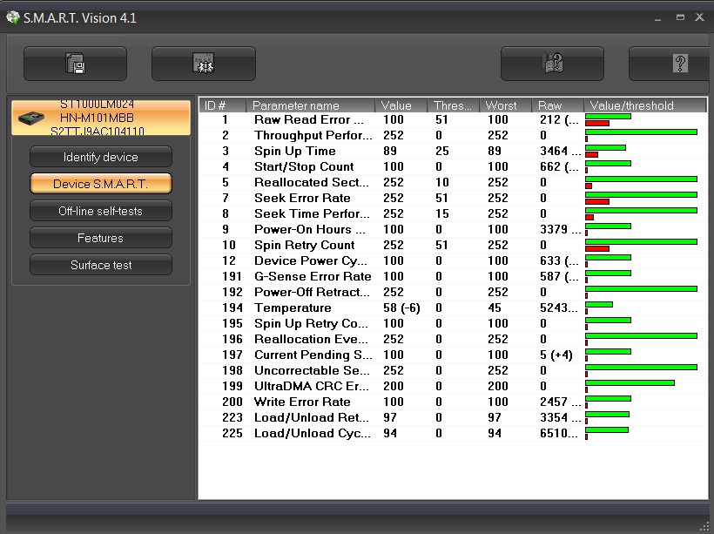Click the Worst column header
Viewport: 714px width, 534px height.
[505, 105]
